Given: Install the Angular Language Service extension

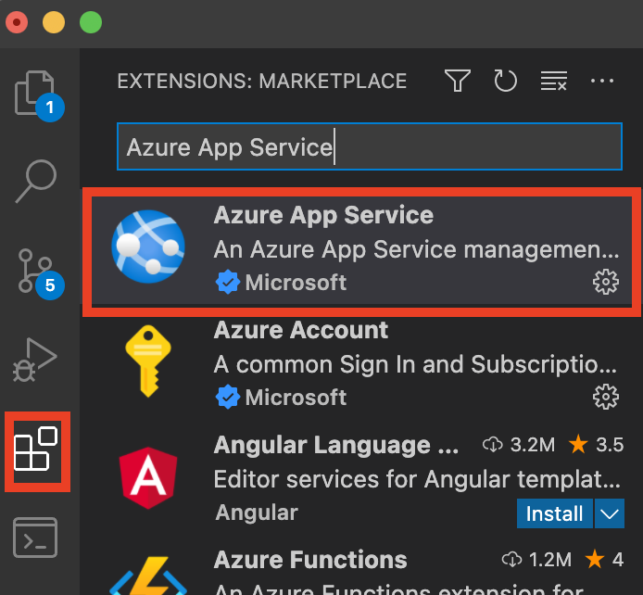Looking at the screenshot, I should click(x=554, y=513).
